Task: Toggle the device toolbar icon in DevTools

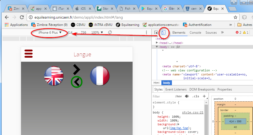Action: (x=163, y=33)
